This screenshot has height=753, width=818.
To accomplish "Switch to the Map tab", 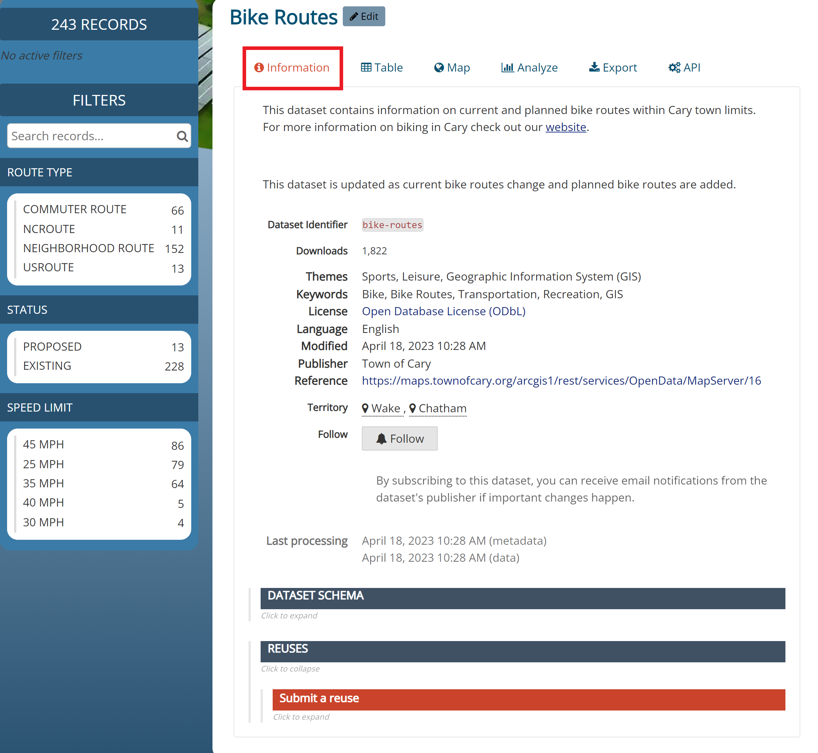I will (452, 67).
